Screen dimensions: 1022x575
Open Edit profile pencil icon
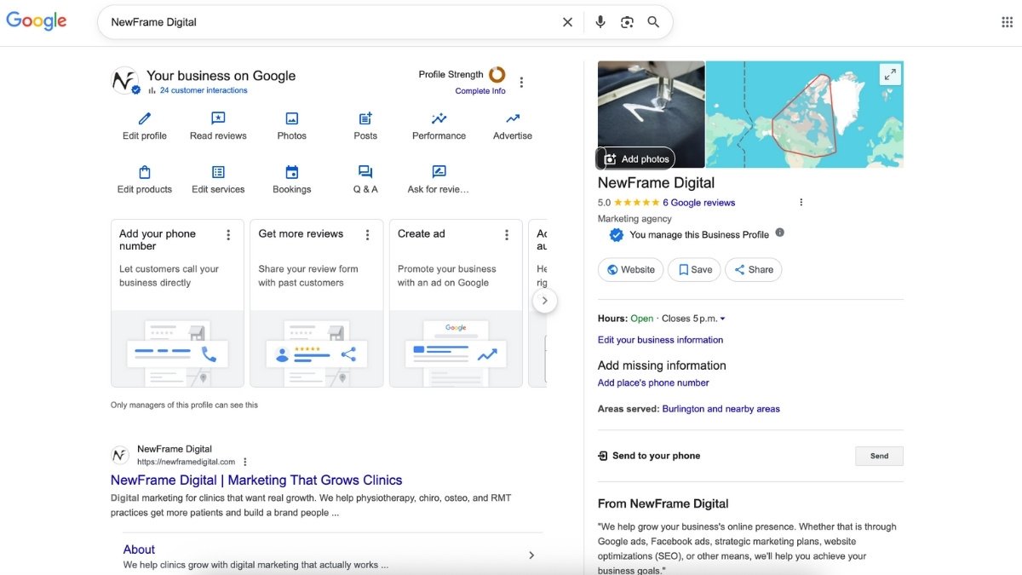[x=144, y=118]
